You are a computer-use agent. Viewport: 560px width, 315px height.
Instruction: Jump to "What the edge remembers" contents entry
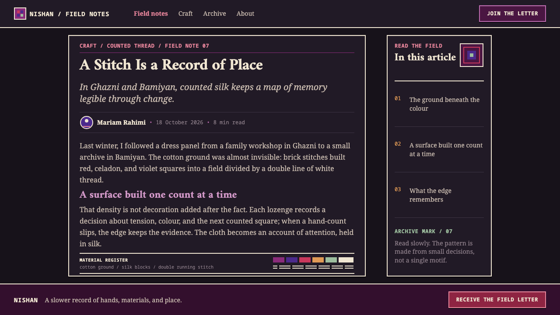[x=439, y=195]
